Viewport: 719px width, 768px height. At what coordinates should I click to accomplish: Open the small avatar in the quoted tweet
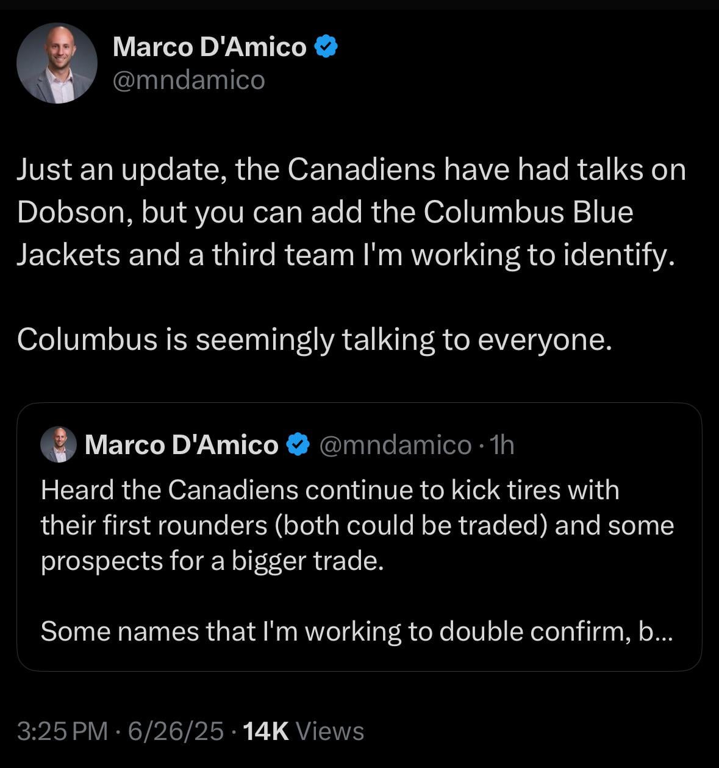[x=58, y=444]
